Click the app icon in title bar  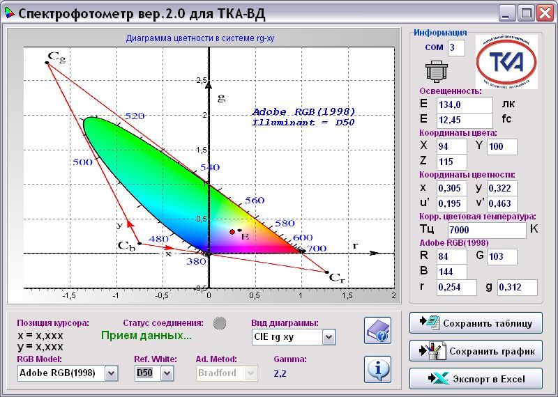[9, 13]
